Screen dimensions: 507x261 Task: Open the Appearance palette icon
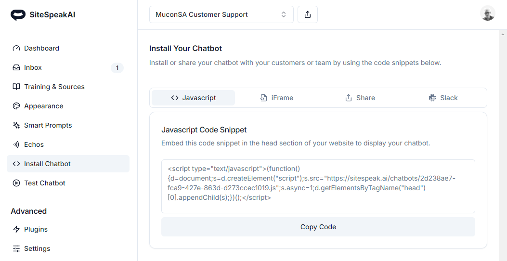(x=16, y=106)
